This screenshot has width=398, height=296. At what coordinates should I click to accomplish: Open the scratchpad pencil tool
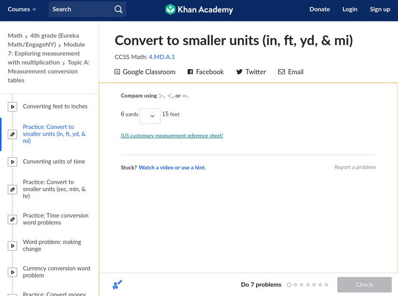pos(117,285)
